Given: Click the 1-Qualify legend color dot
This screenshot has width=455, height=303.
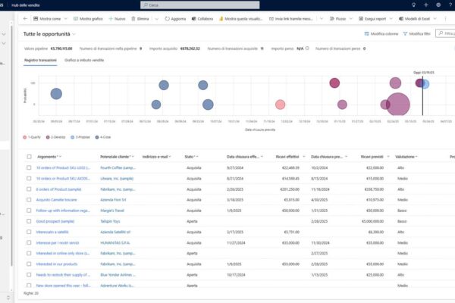Looking at the screenshot, I should 25,137.
